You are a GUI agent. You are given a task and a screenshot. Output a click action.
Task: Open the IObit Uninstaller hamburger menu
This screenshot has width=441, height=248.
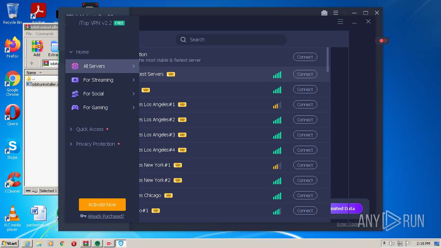coord(336,13)
